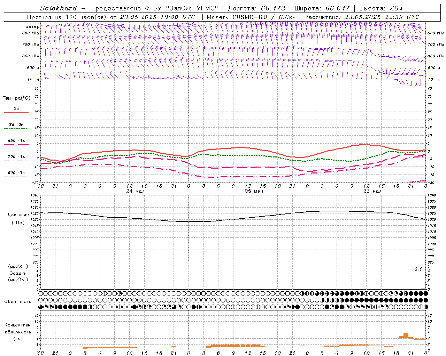446x356 pixels.
Task: Click the "500 гПа" temperature legend entry
Action: pyautogui.click(x=16, y=173)
